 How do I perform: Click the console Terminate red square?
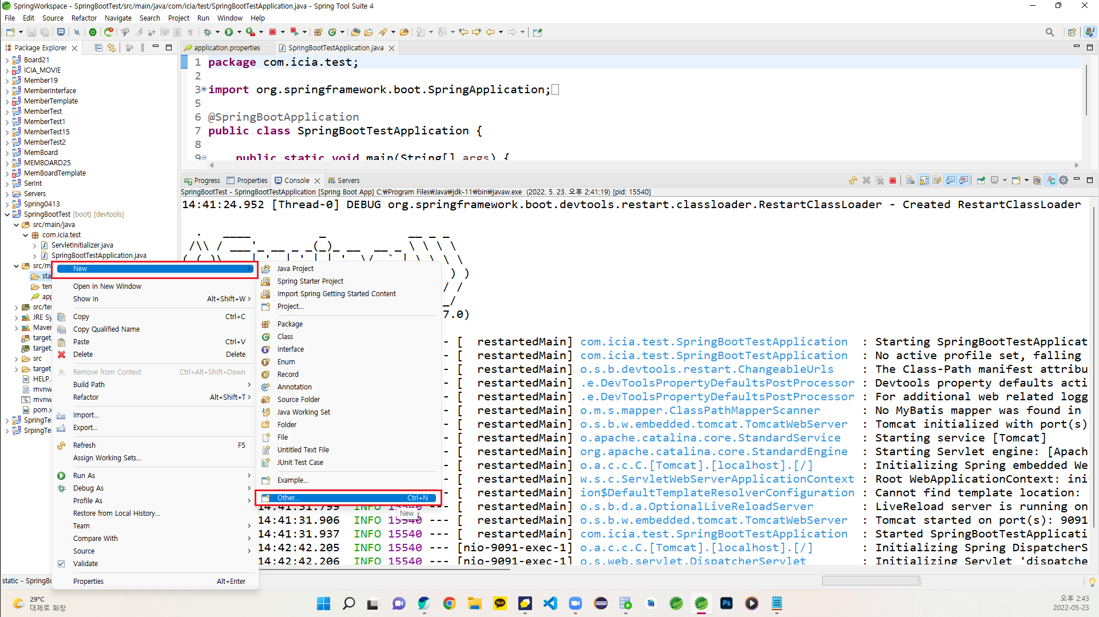892,181
